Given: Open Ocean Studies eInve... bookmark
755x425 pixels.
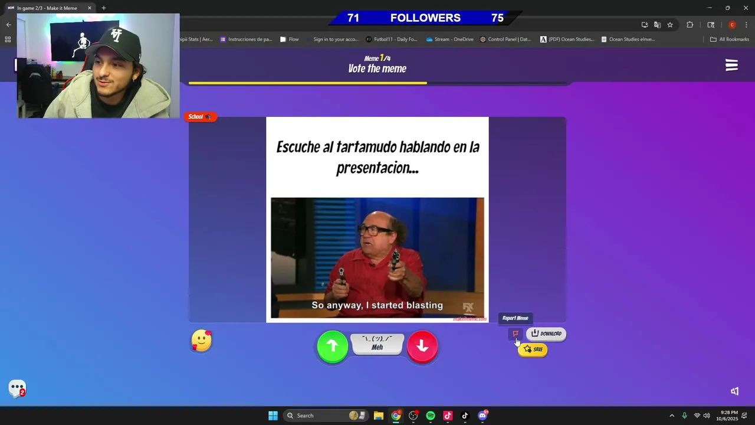Looking at the screenshot, I should (x=628, y=40).
